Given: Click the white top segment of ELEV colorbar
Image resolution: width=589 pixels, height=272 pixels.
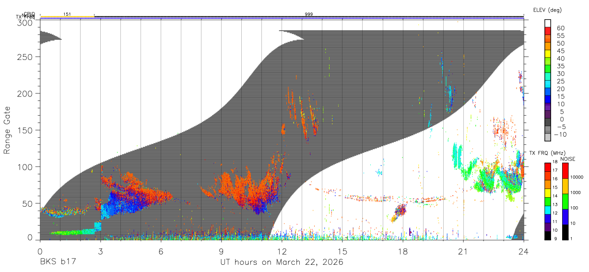Looking at the screenshot, I should click(548, 24).
